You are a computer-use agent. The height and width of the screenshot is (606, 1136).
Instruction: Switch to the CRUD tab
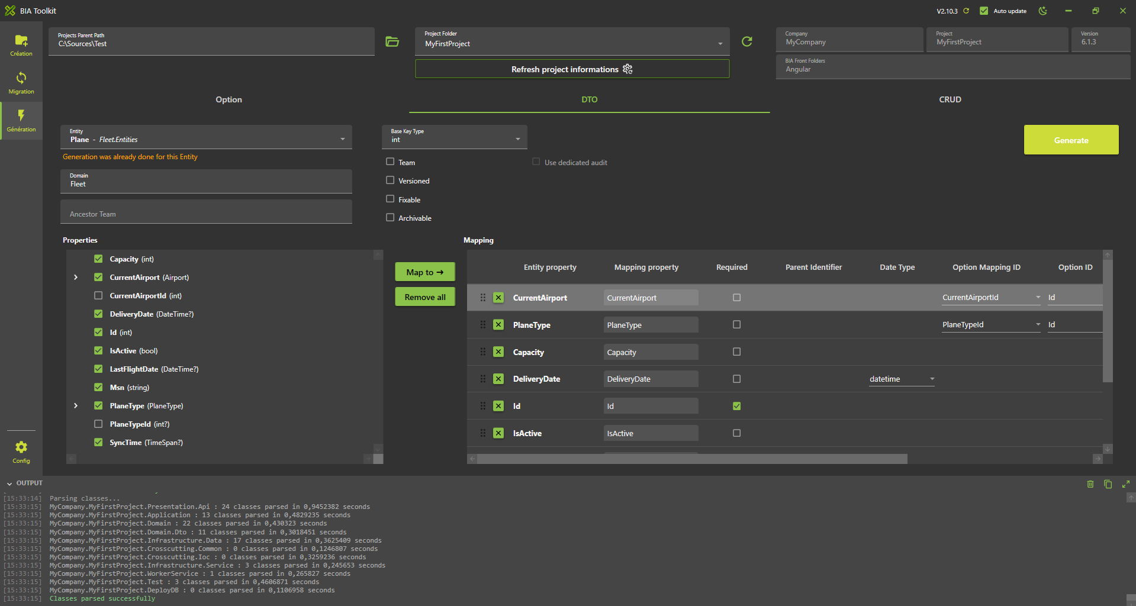tap(950, 99)
